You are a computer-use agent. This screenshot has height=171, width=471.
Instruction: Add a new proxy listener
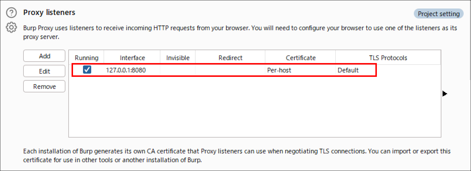point(44,56)
